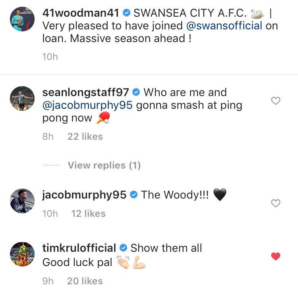
Task: Open the @swansofficial mention link
Action: (224, 26)
